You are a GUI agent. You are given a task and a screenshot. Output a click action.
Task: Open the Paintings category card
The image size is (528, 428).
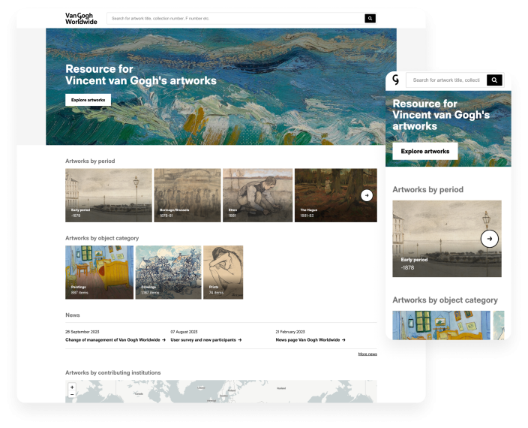[99, 273]
